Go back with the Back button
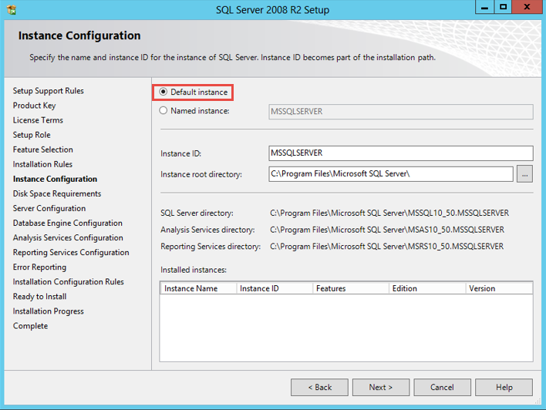546x410 pixels. click(319, 387)
